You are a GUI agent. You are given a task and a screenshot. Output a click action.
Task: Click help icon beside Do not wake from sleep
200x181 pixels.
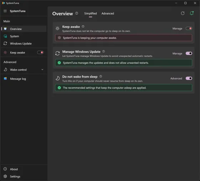pos(101,76)
